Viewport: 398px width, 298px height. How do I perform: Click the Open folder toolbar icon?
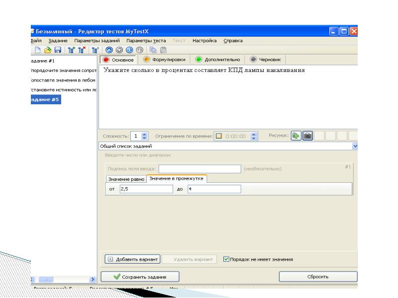(x=48, y=50)
